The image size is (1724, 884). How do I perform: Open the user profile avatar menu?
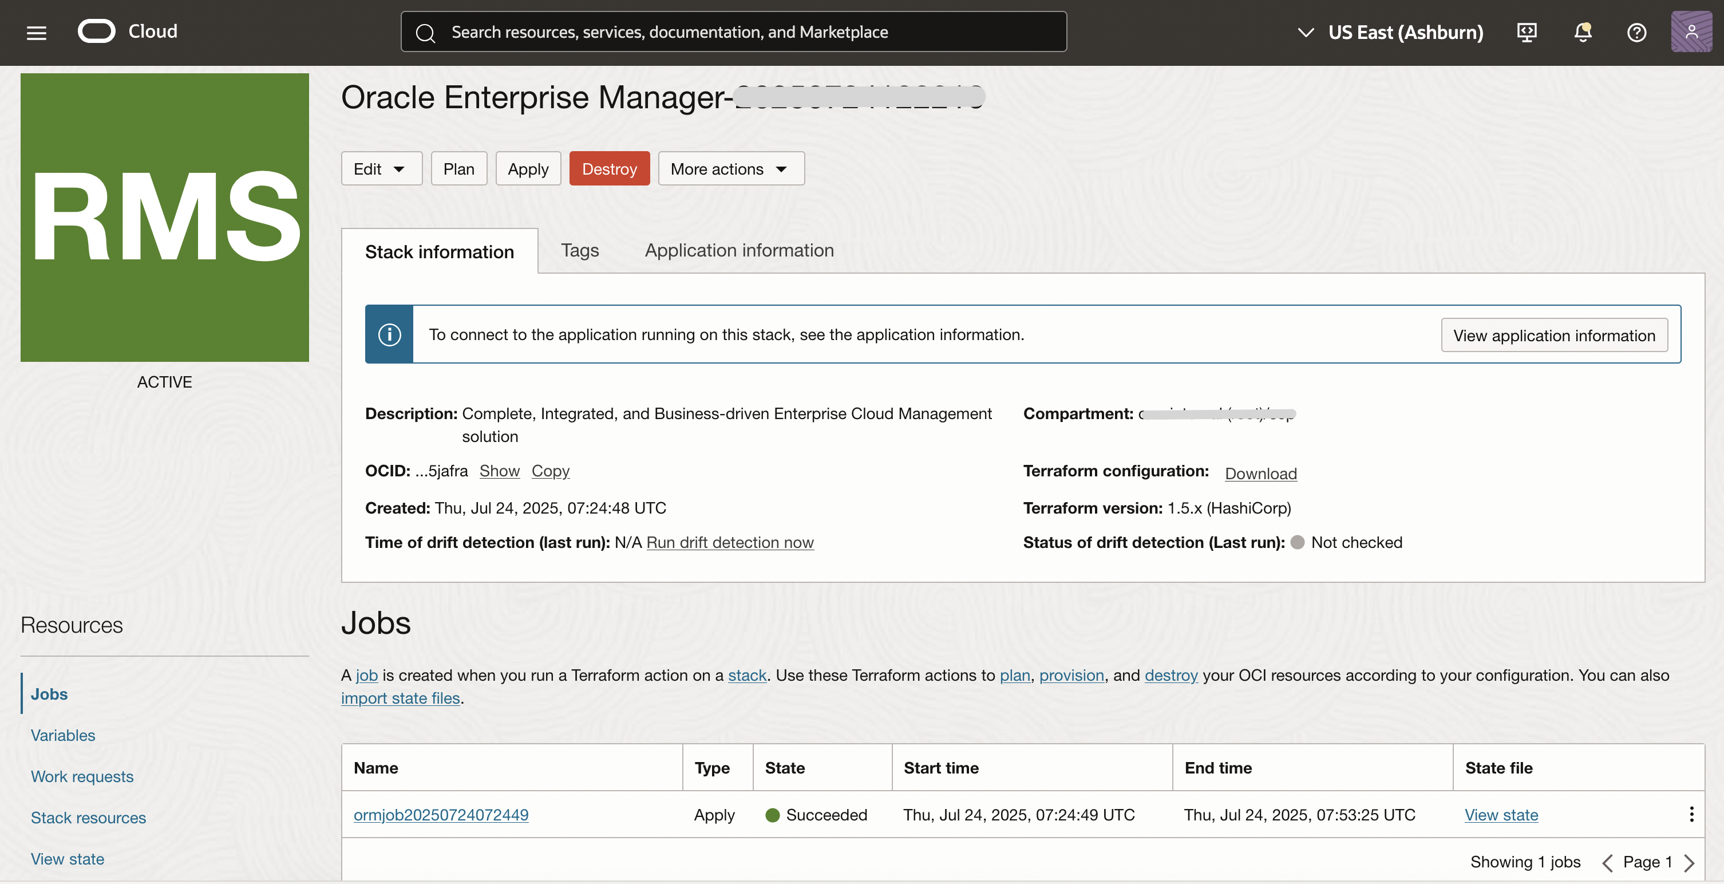(x=1691, y=32)
